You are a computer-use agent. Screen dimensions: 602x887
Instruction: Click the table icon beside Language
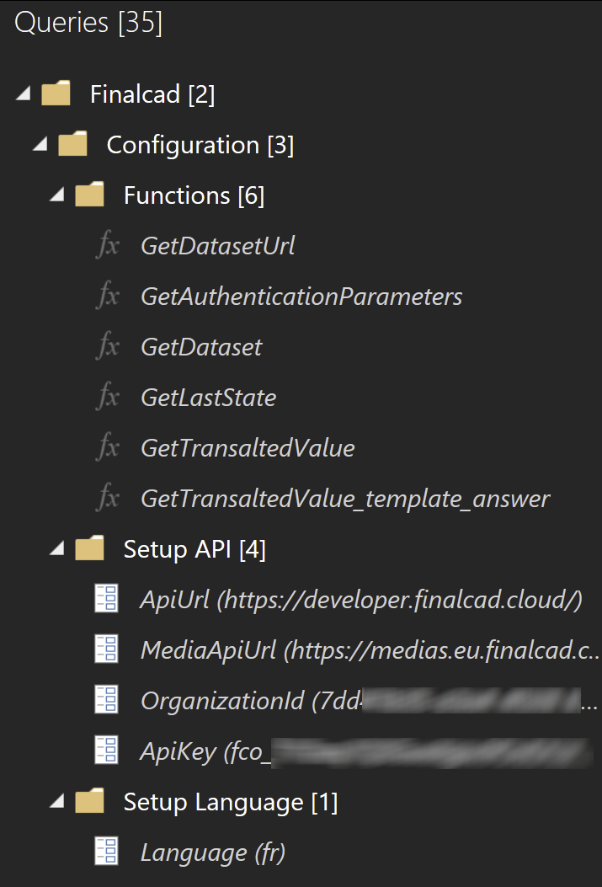107,852
